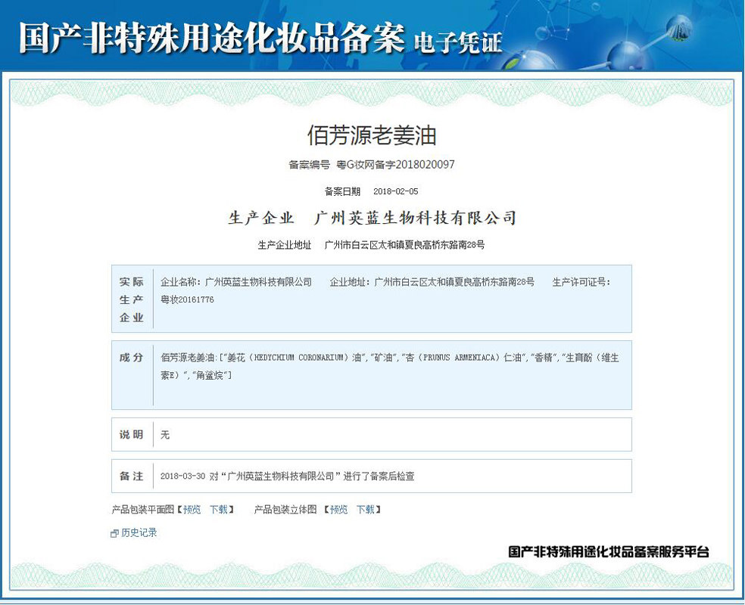
Task: Click the 生产企业地址 address line
Action: coord(371,245)
